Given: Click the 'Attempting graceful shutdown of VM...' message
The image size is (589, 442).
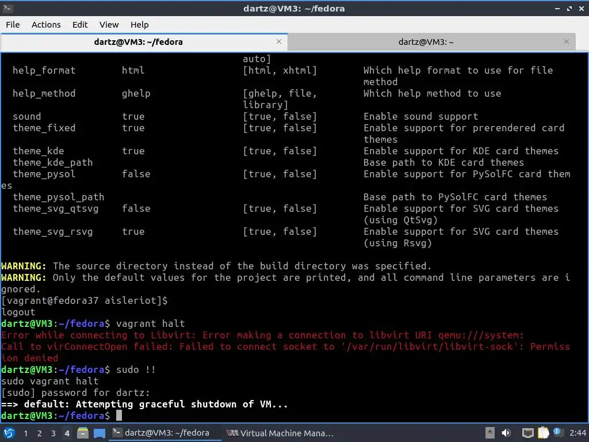Looking at the screenshot, I should 181,405.
